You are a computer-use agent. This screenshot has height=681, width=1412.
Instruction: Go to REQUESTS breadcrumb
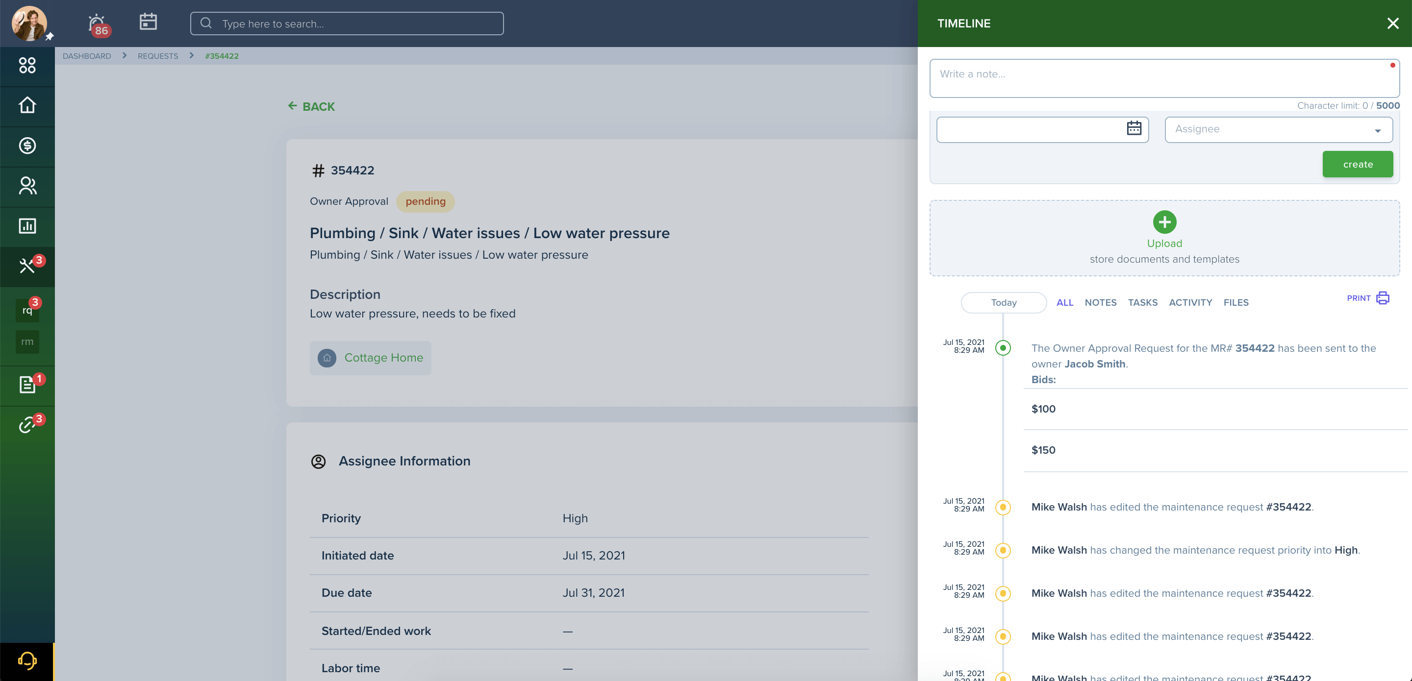tap(158, 56)
